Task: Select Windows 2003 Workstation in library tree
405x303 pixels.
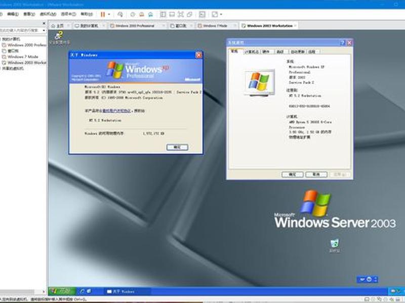Action: click(24, 63)
